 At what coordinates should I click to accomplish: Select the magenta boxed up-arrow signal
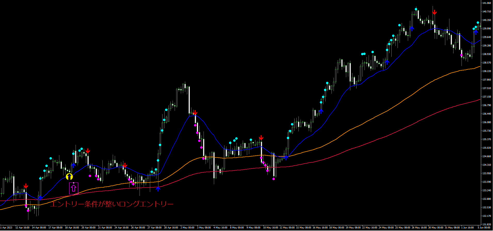coord(74,188)
